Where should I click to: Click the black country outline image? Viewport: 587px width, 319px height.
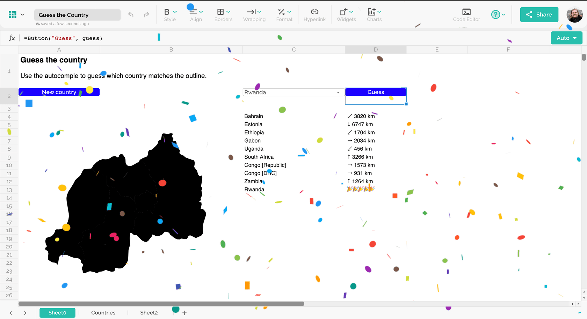coord(126,203)
